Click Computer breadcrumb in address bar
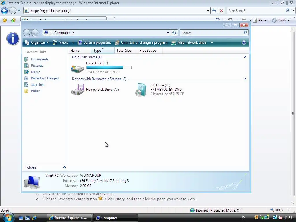This screenshot has width=296, height=222. point(62,33)
